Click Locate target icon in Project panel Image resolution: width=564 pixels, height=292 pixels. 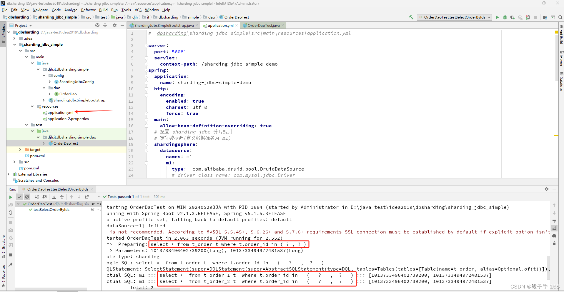point(97,25)
